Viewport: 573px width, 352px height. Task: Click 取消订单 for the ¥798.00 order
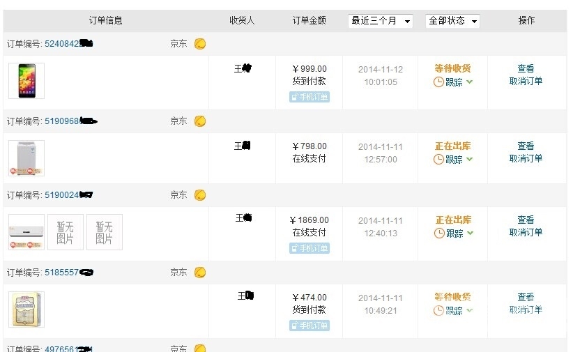point(526,159)
